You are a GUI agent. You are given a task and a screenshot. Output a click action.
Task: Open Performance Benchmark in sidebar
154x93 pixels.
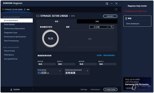[x=14, y=29]
